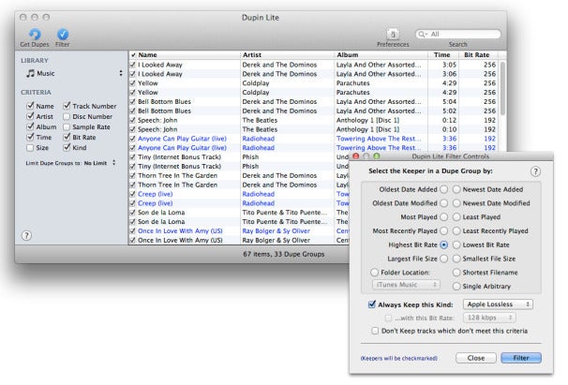Select Most Recently Played option

point(443,230)
